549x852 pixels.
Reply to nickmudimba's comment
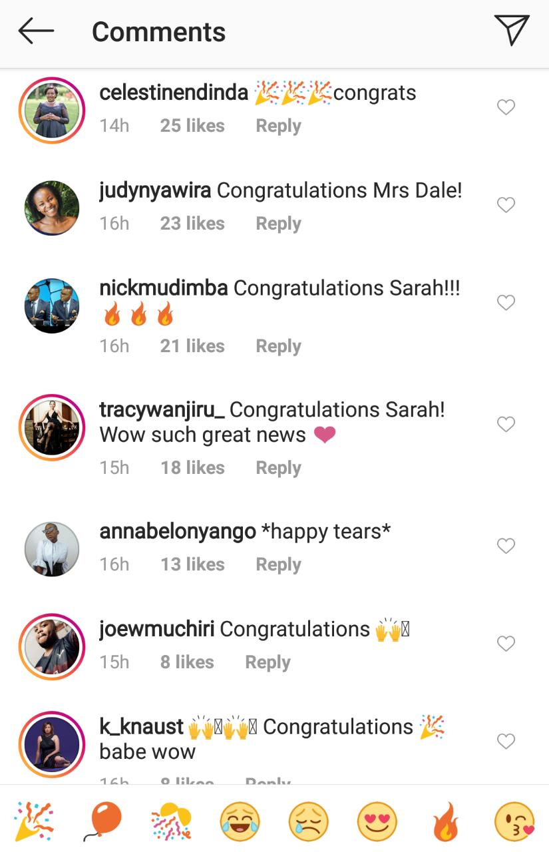[x=278, y=346]
